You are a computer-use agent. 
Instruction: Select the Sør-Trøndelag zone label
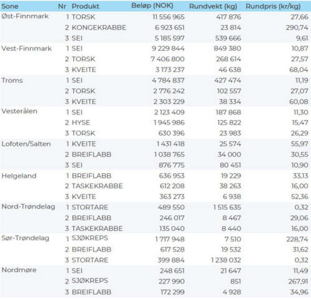coord(26,238)
